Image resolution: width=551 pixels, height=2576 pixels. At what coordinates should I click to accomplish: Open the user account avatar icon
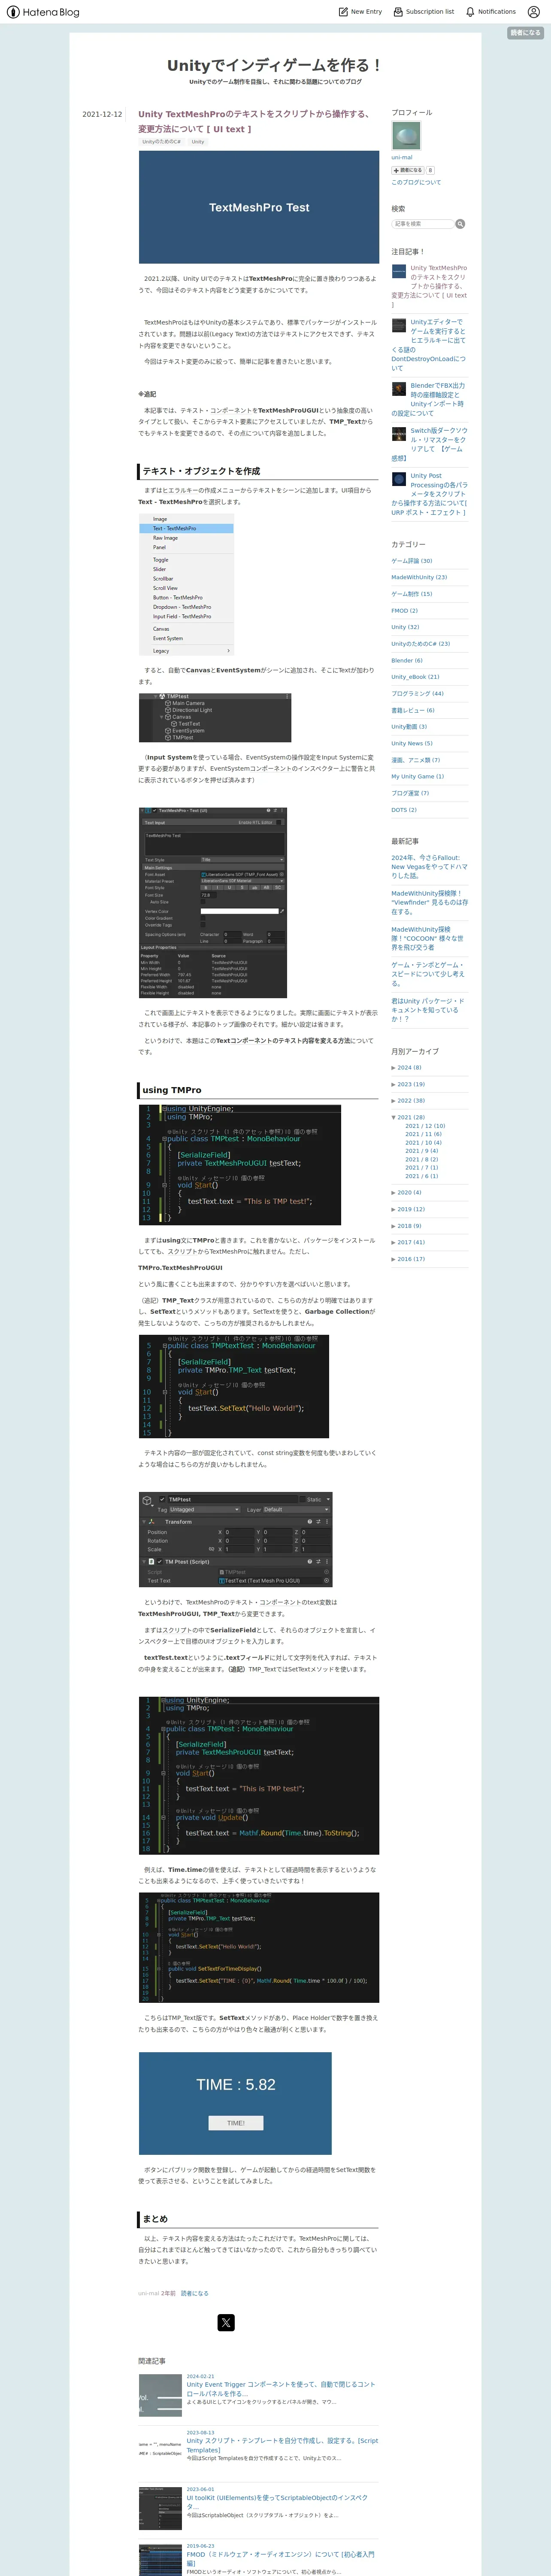(x=533, y=12)
